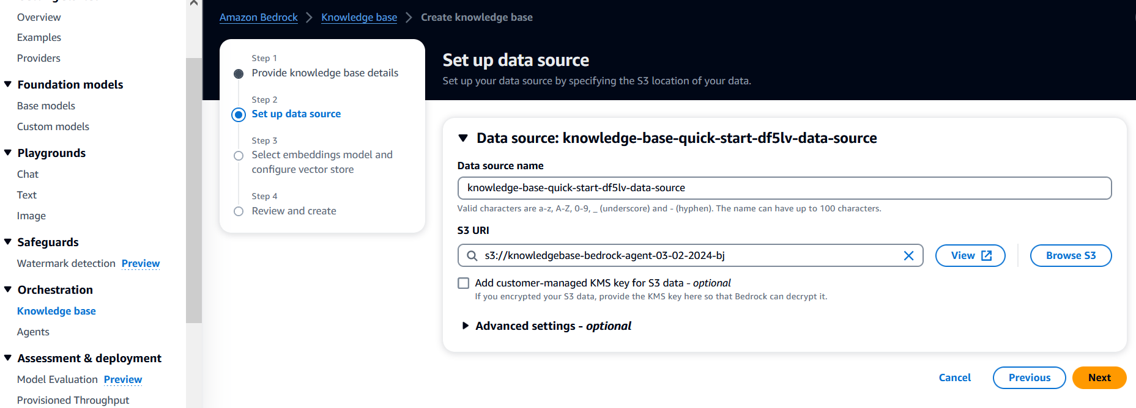Screen dimensions: 1136x408
Task: Click the Preview link beside Model Evaluation
Action: pyautogui.click(x=123, y=380)
